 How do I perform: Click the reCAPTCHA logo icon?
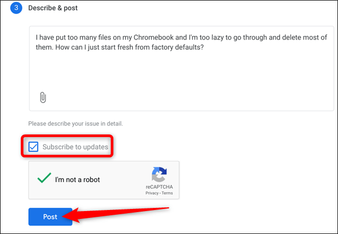pos(159,175)
